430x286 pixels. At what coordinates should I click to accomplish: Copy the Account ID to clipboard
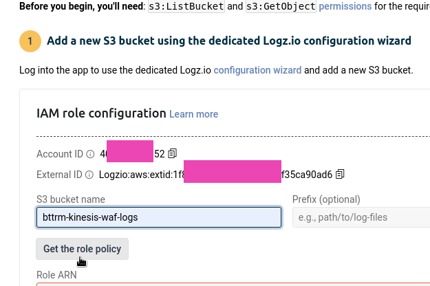tap(172, 154)
